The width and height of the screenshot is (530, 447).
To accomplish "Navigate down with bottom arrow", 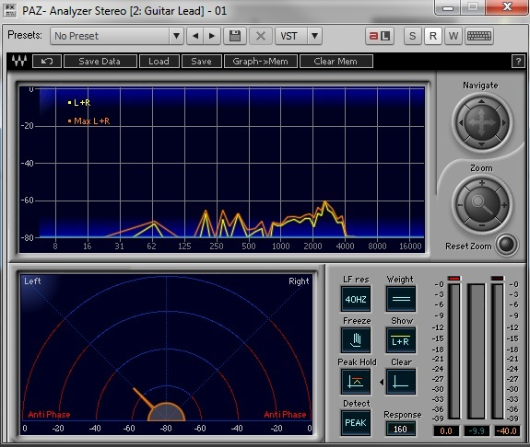I will pos(482,144).
